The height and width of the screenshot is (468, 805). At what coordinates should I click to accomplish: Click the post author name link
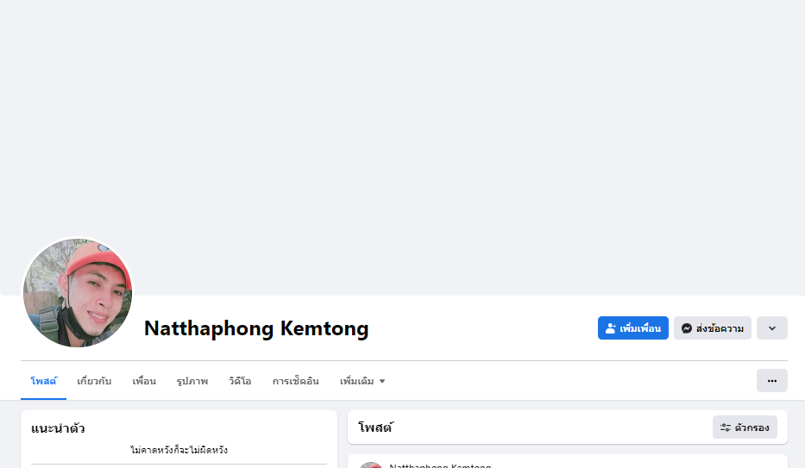[440, 466]
